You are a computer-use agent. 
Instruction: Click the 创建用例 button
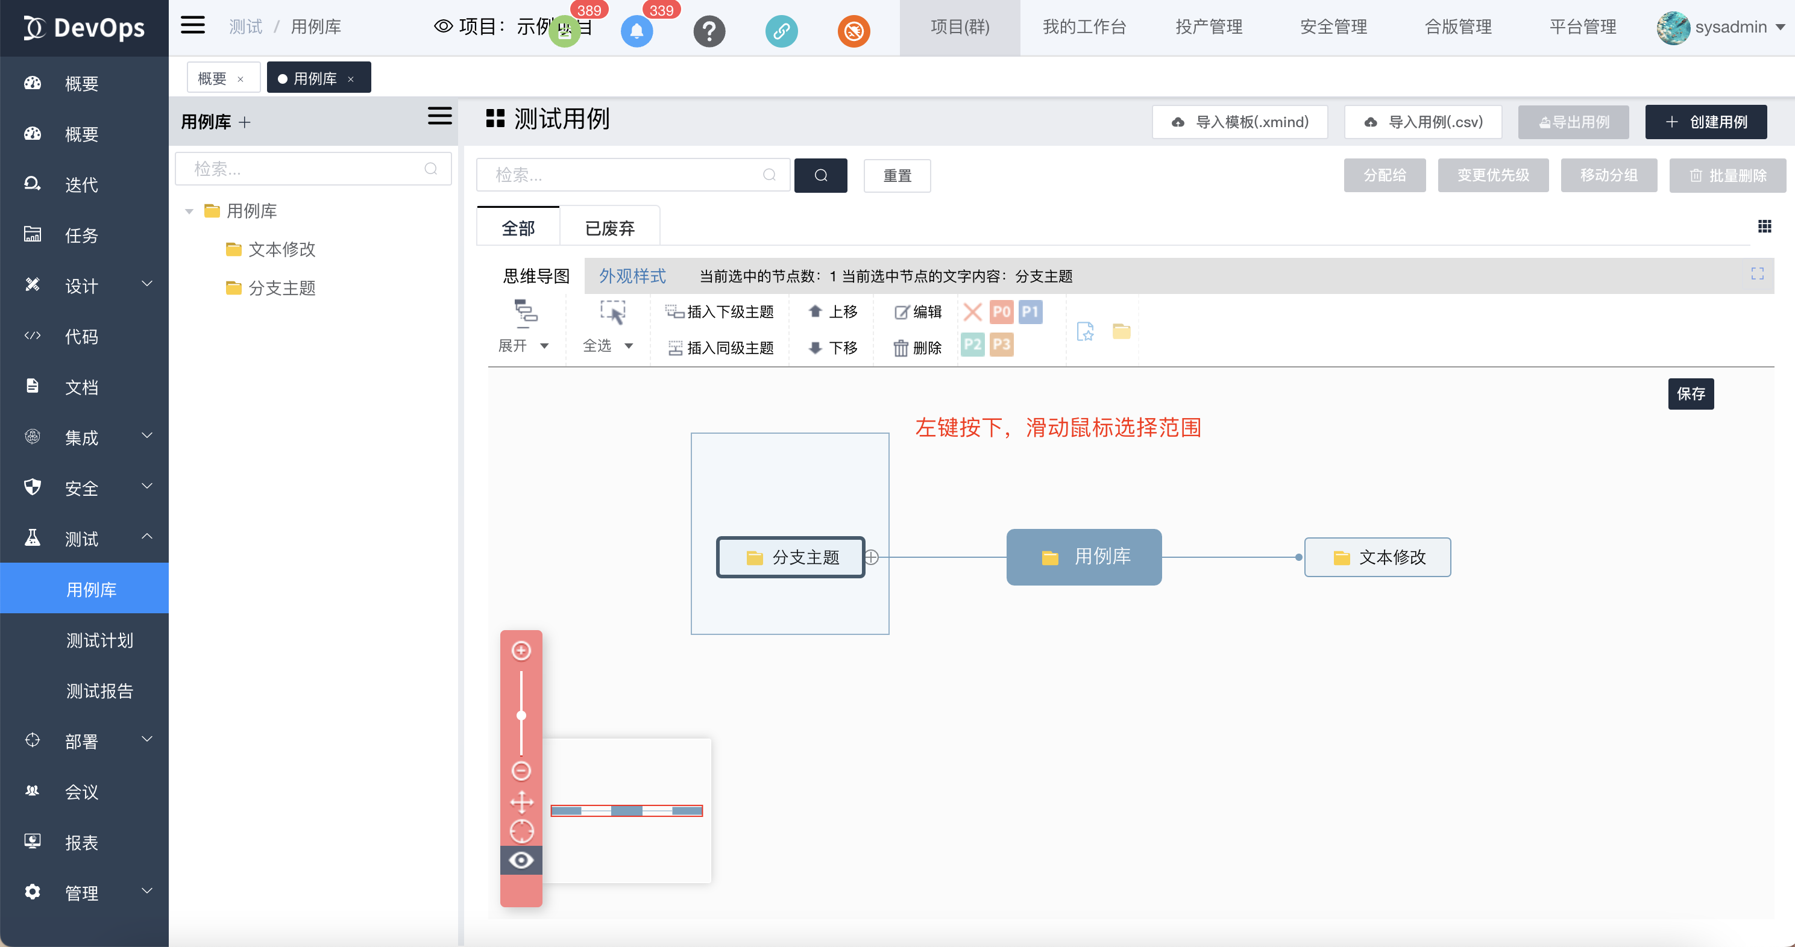click(1705, 122)
